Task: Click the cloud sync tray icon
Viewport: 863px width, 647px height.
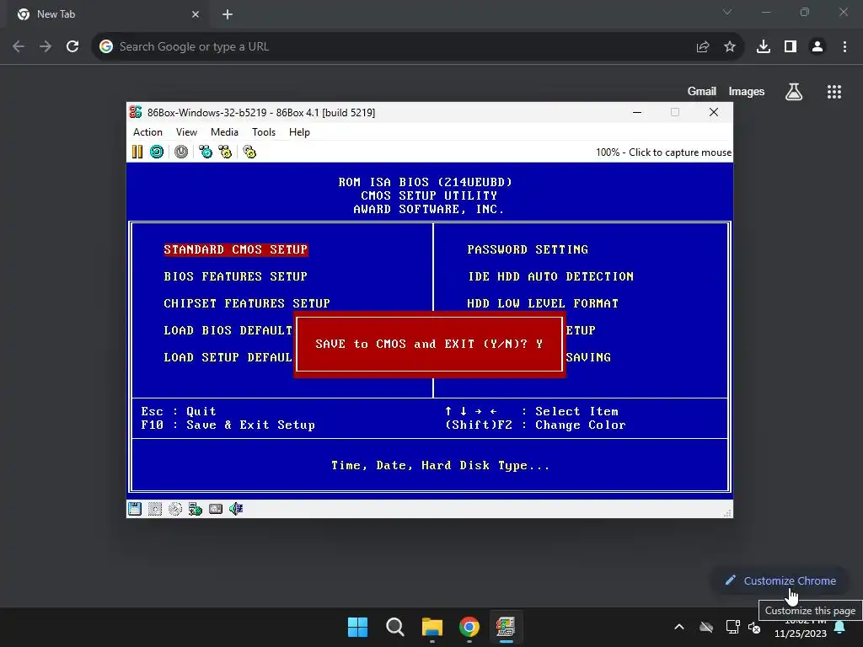Action: click(x=706, y=627)
